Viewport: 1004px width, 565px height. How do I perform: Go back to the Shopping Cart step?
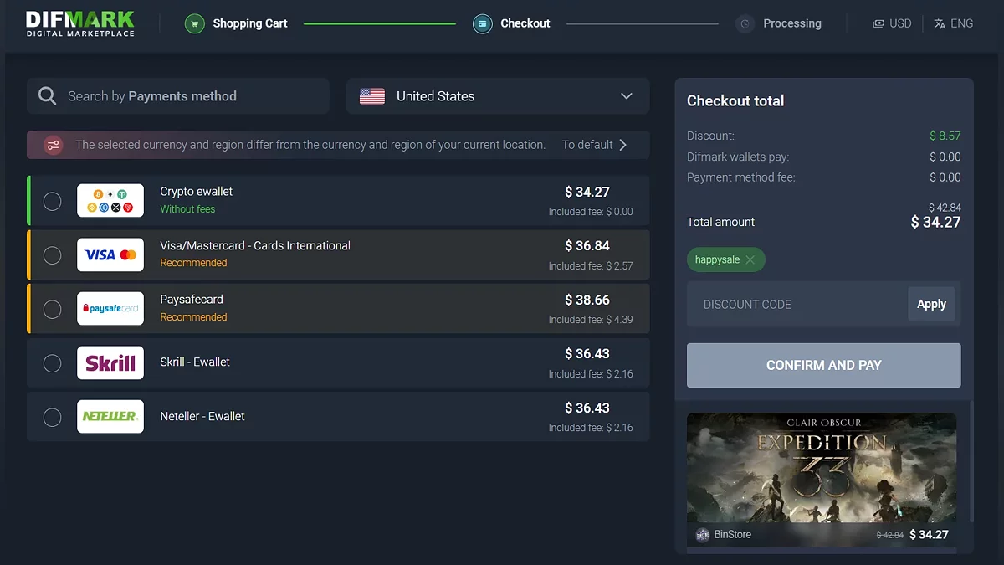coord(249,23)
